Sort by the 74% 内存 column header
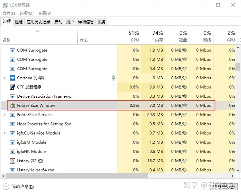241x195 pixels. pyautogui.click(x=153, y=37)
